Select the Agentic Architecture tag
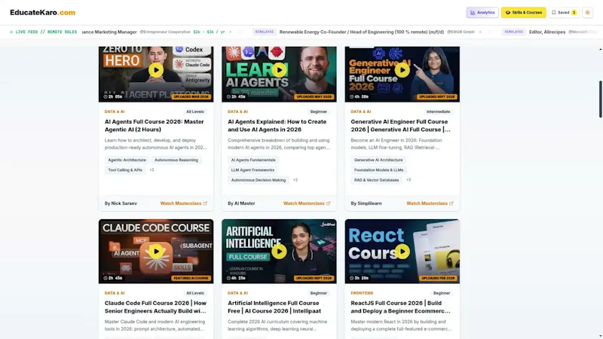 [127, 160]
